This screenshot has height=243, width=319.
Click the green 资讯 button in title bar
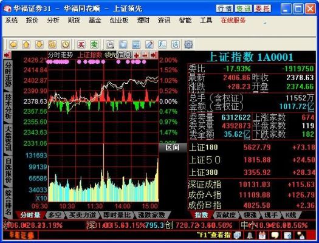(x=244, y=9)
